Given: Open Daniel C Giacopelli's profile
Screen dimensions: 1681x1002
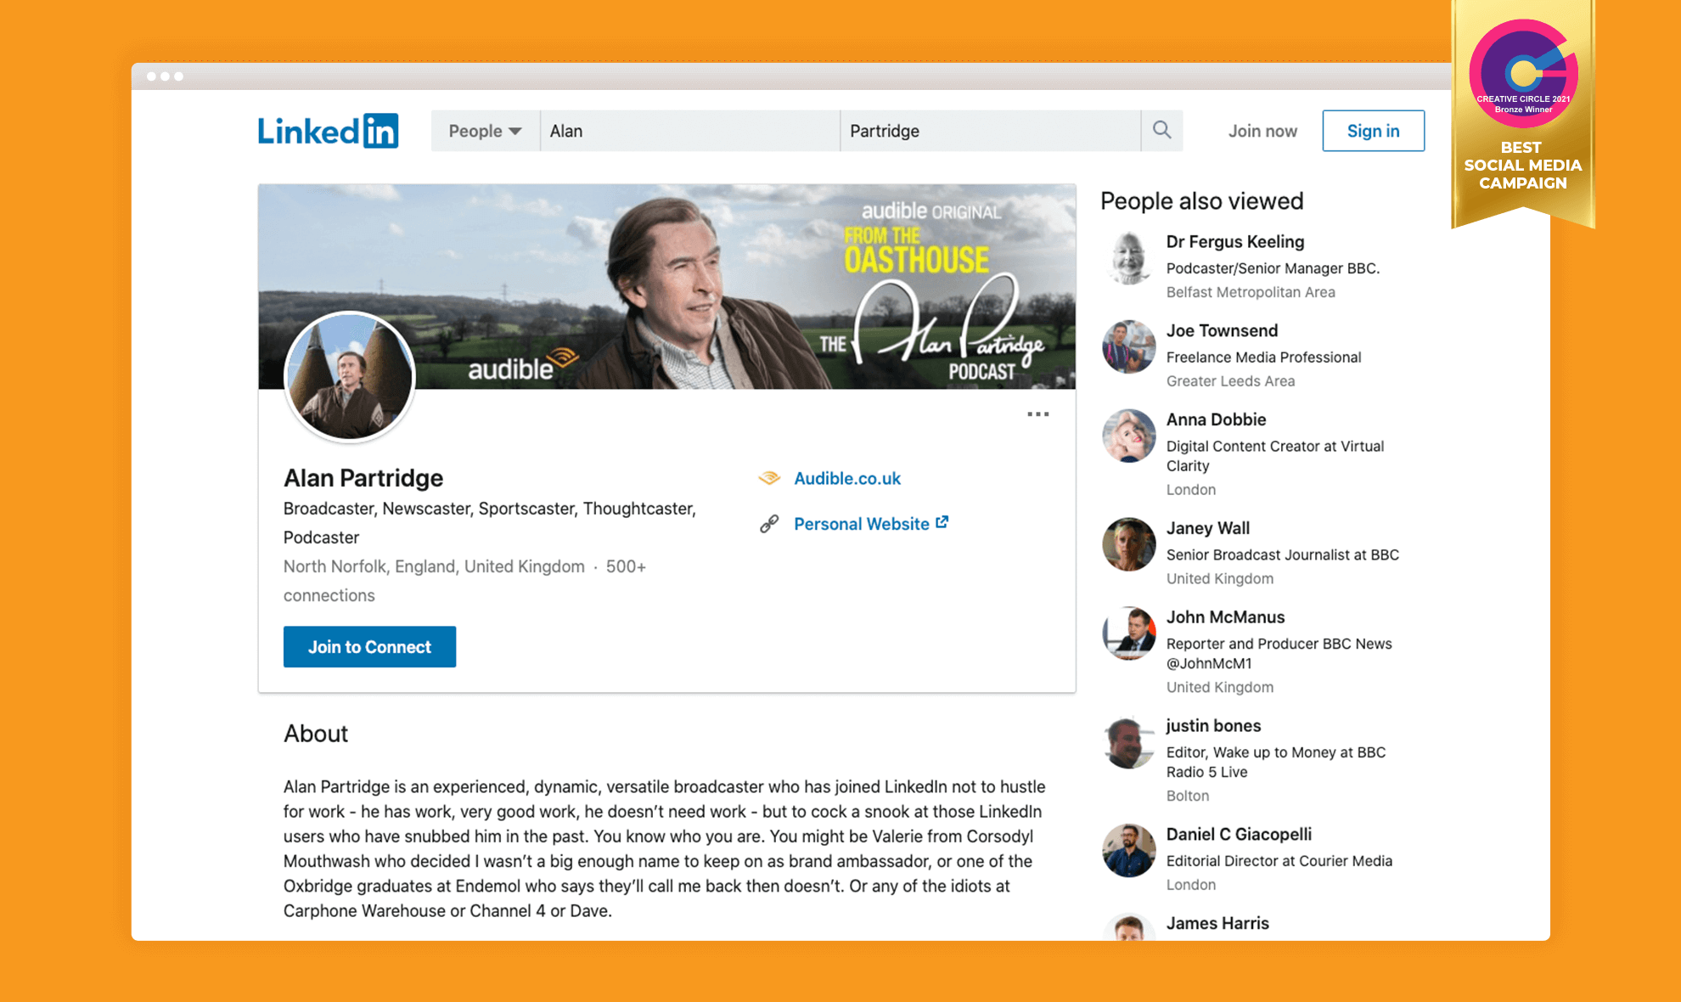Looking at the screenshot, I should point(1239,835).
